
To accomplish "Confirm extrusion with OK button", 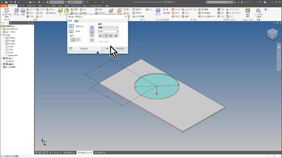I will pos(107,49).
